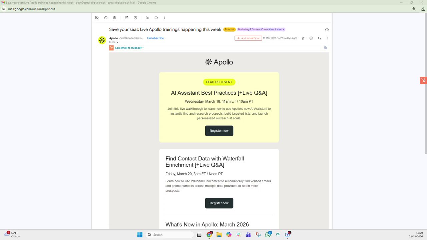This screenshot has height=240, width=427.
Task: Open WhatsApp from the taskbar
Action: pos(268,235)
